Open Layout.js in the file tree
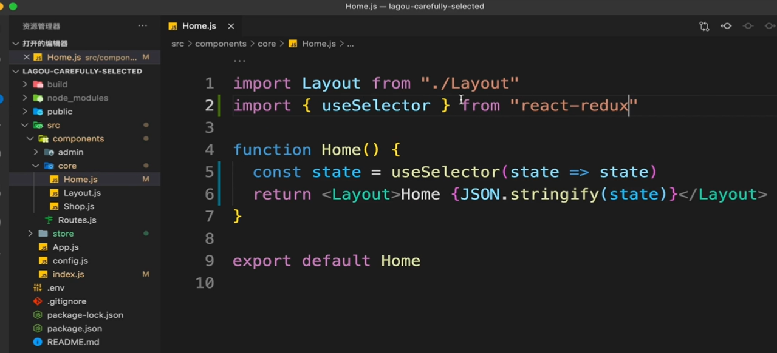 point(82,193)
